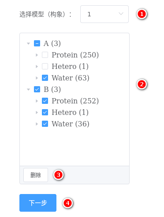Open the model (构象) selection dropdown
Image resolution: width=164 pixels, height=217 pixels.
point(104,14)
